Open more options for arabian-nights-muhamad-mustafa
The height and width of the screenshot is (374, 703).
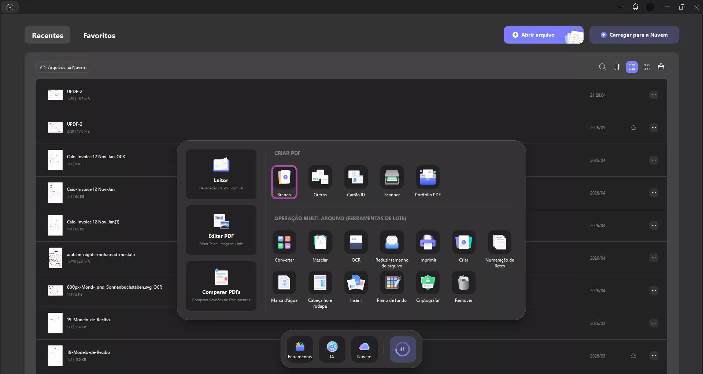(x=654, y=258)
